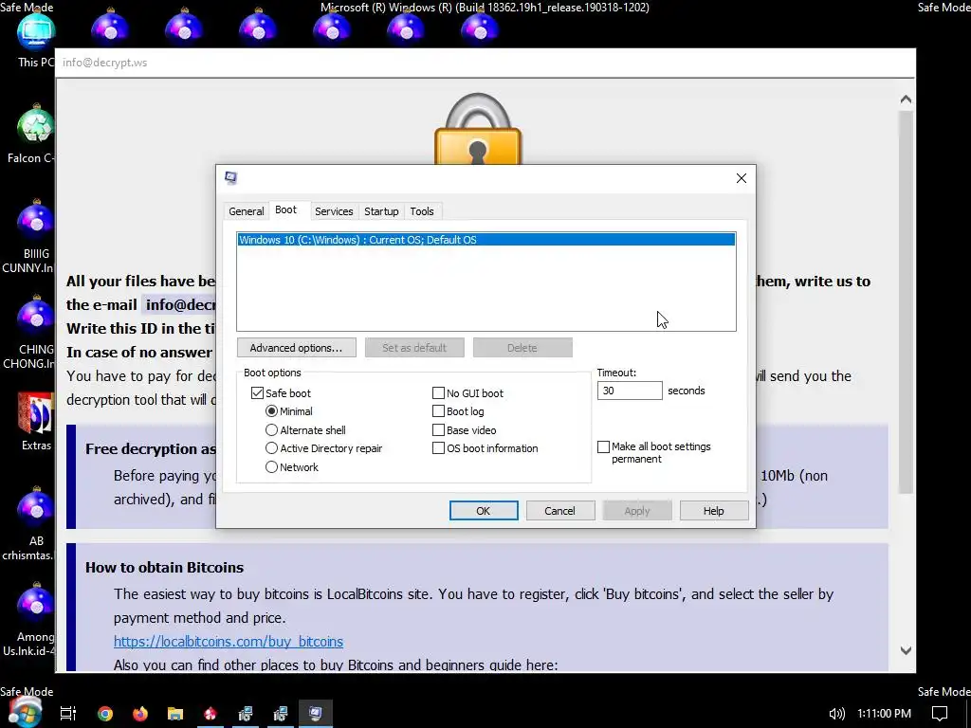
Task: Launch Google Chrome from the taskbar
Action: (x=105, y=713)
